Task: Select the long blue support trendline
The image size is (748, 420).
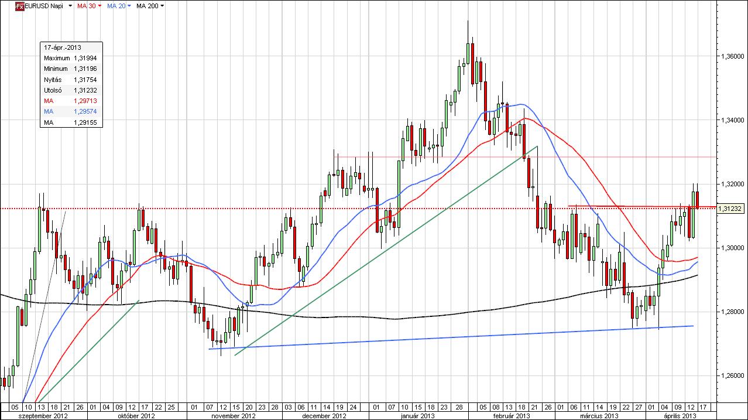Action: point(451,337)
